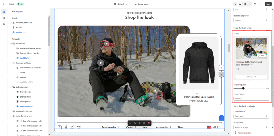
Task: Switch preview to mobile view
Action: pyautogui.click(x=245, y=4)
